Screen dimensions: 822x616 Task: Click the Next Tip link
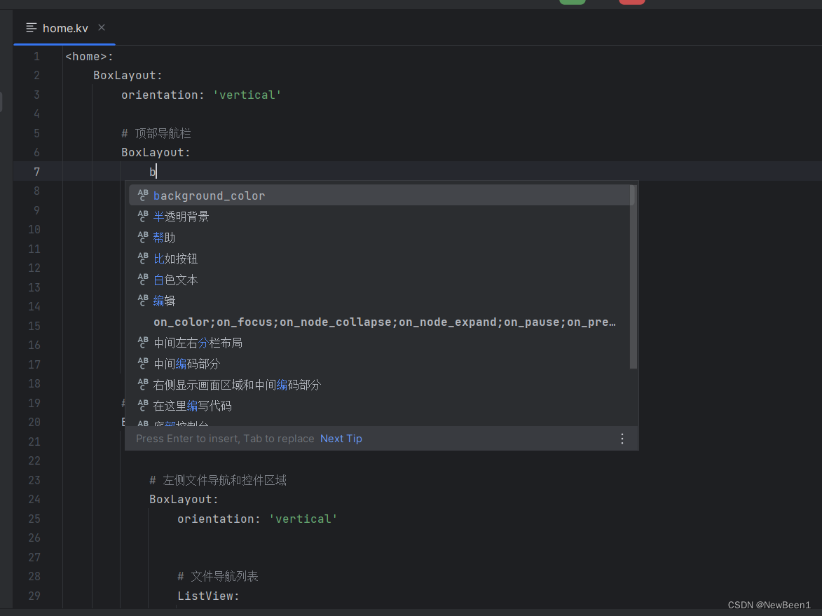pos(341,438)
